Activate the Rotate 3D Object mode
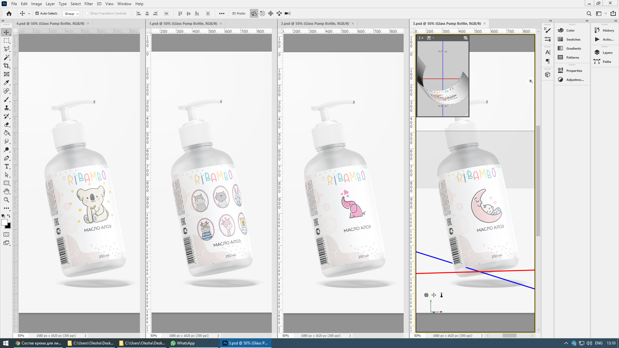 point(254,14)
